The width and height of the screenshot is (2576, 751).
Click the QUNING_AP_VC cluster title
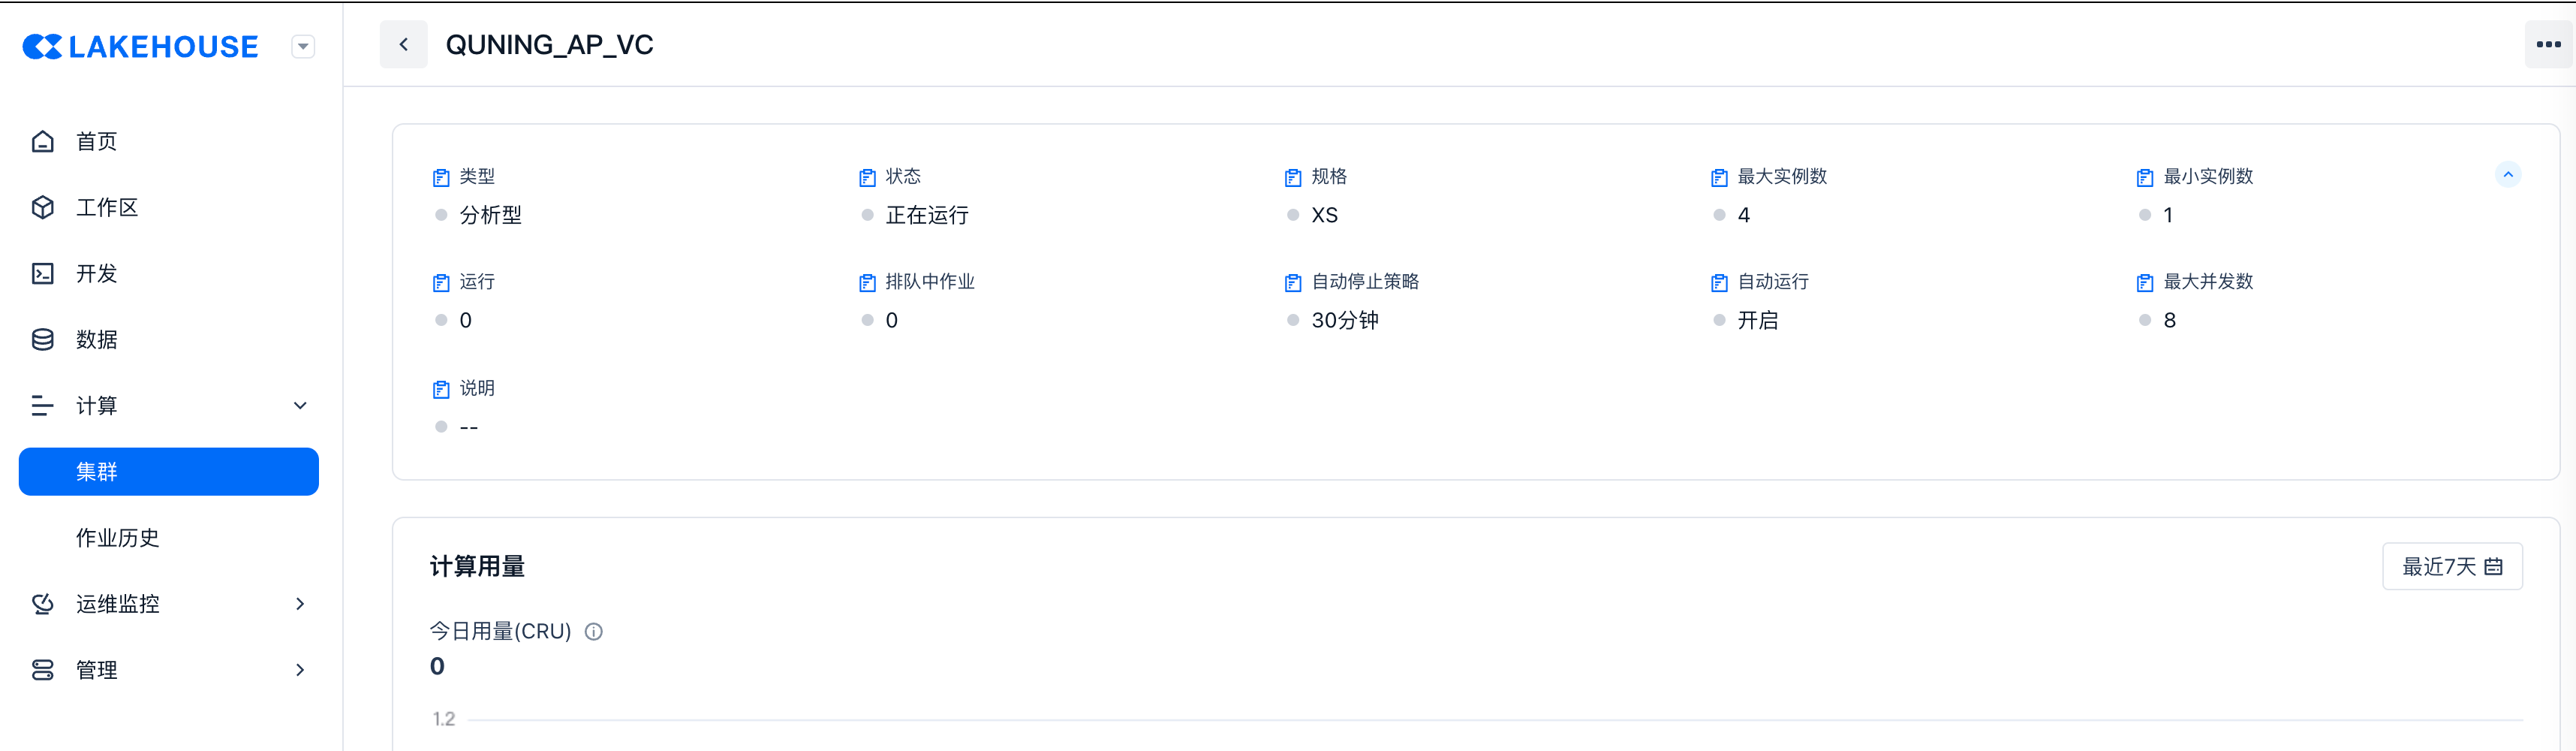click(x=549, y=45)
